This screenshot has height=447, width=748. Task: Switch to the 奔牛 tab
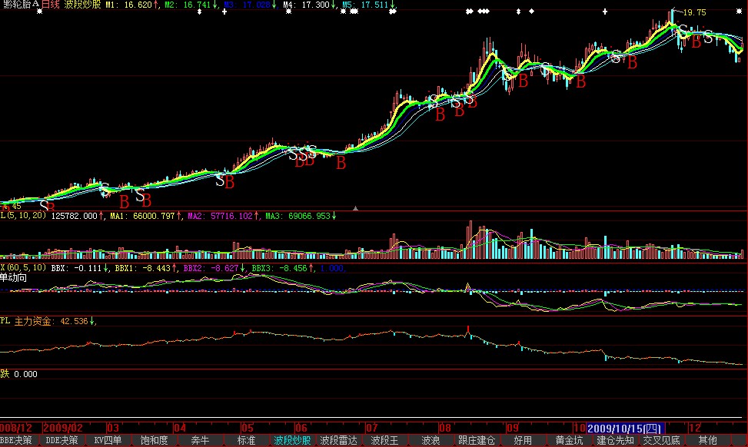pos(200,441)
